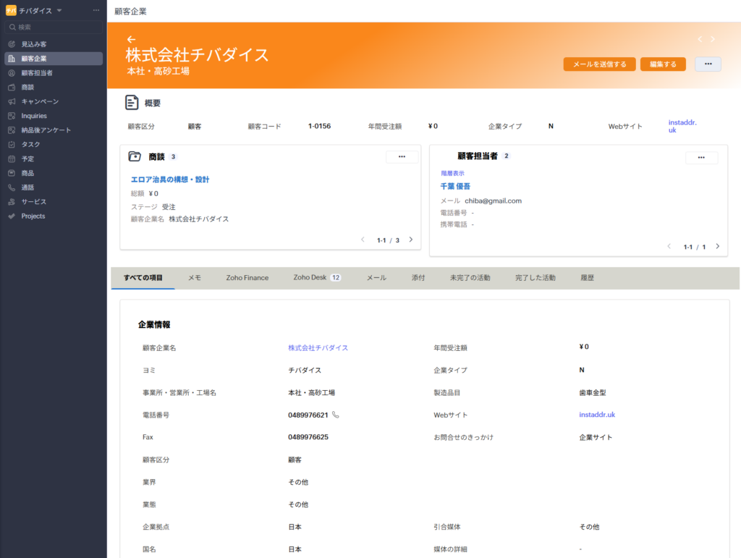Open the Zoho Finance tab
741x558 pixels.
[247, 278]
